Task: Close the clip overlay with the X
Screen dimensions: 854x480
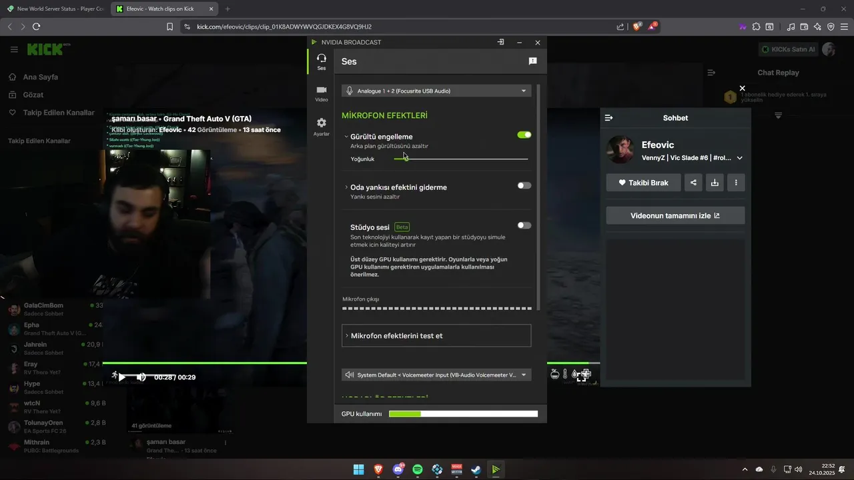Action: 742,88
